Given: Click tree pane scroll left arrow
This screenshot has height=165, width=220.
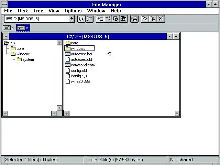Looking at the screenshot, I should click(5, 113).
